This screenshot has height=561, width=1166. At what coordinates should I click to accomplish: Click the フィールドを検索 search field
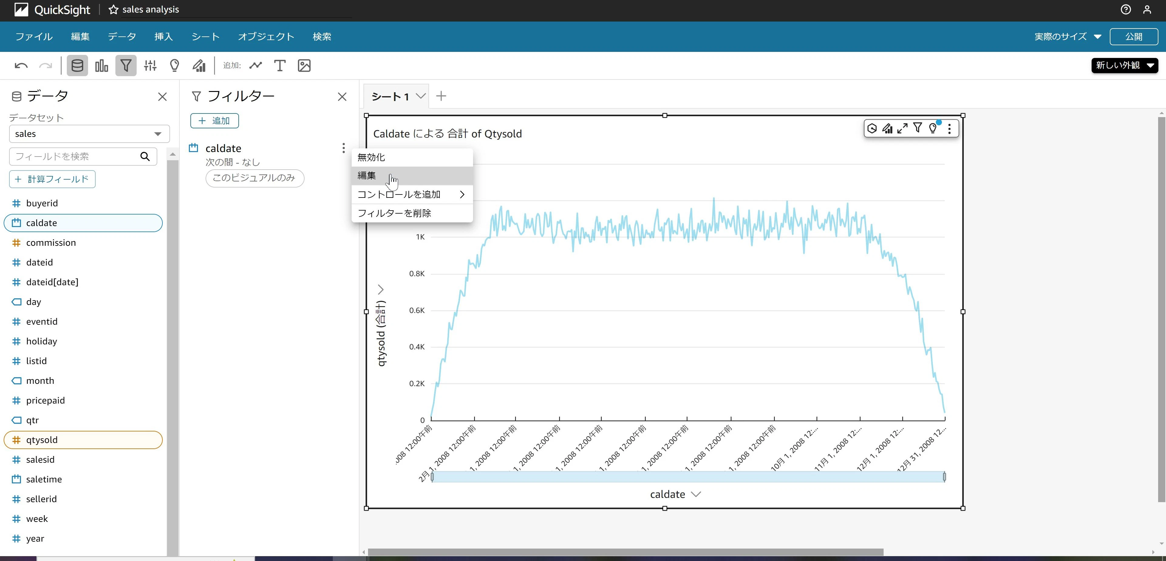[83, 157]
